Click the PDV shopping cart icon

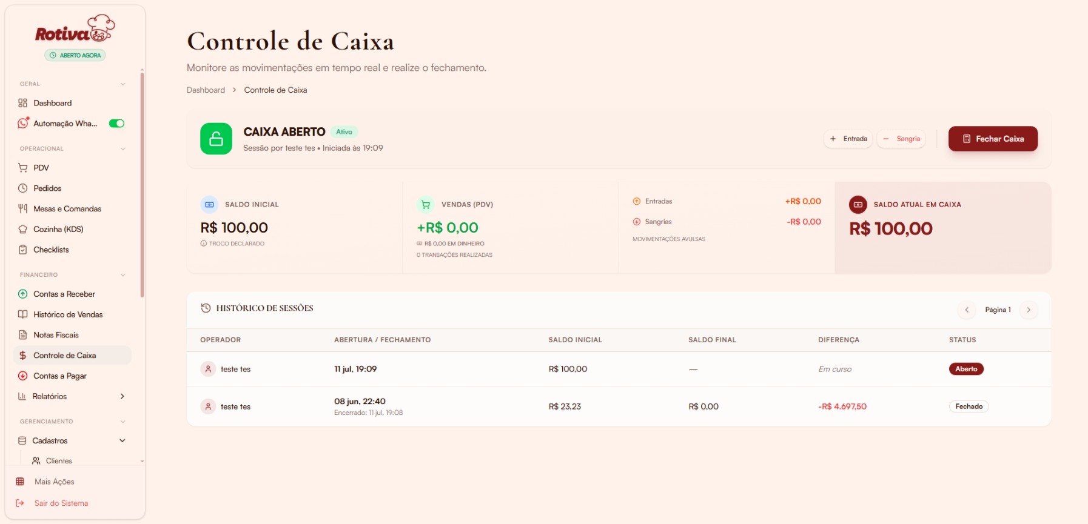pyautogui.click(x=23, y=168)
